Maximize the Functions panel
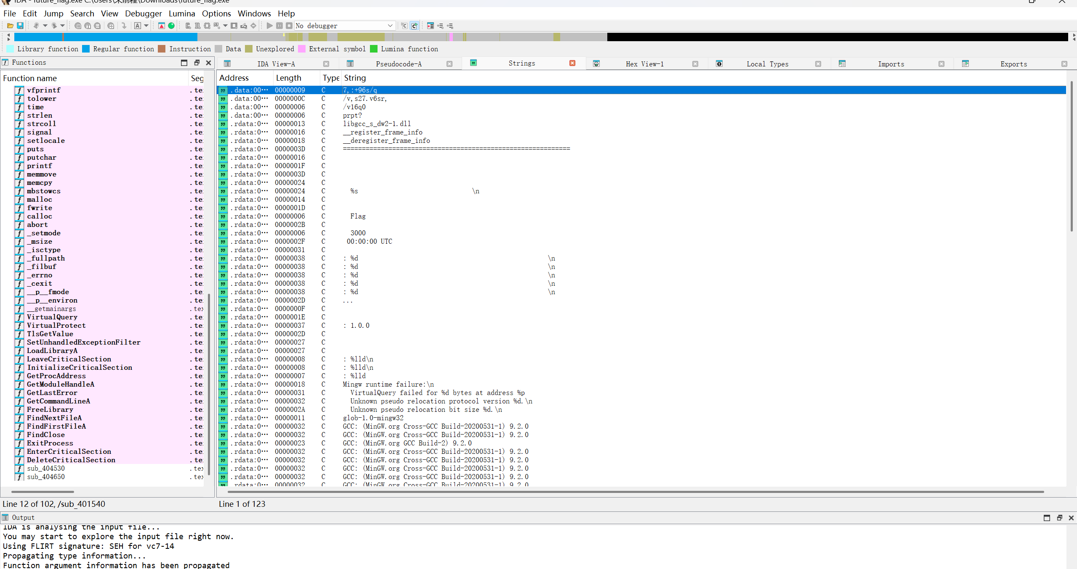Image resolution: width=1077 pixels, height=569 pixels. click(x=184, y=63)
